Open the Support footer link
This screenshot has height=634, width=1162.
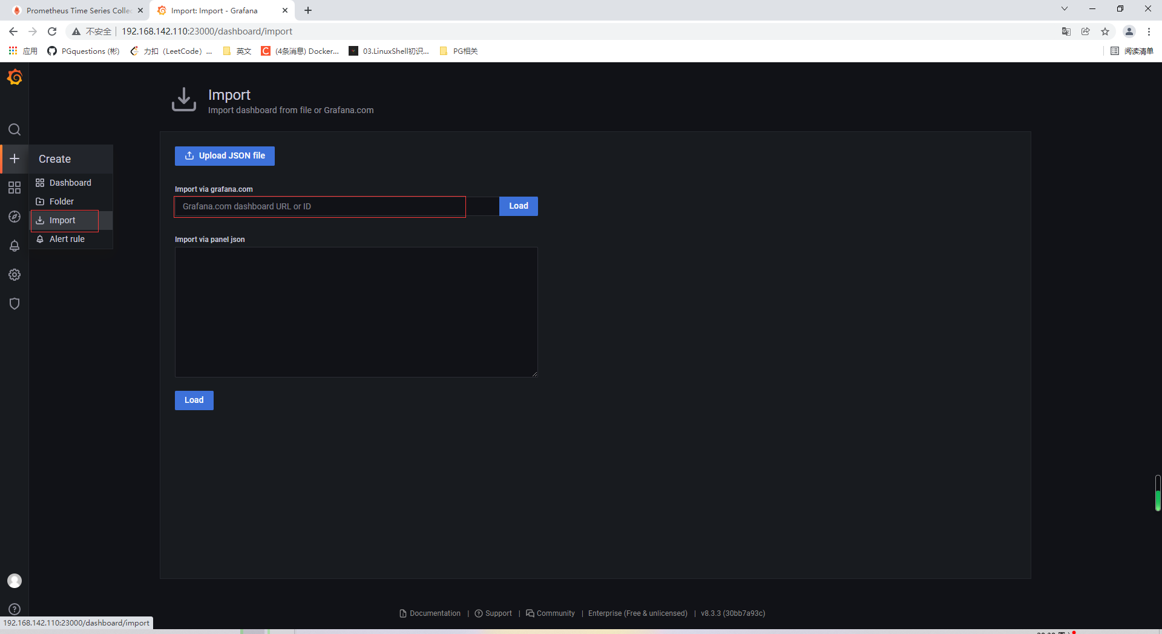click(493, 613)
